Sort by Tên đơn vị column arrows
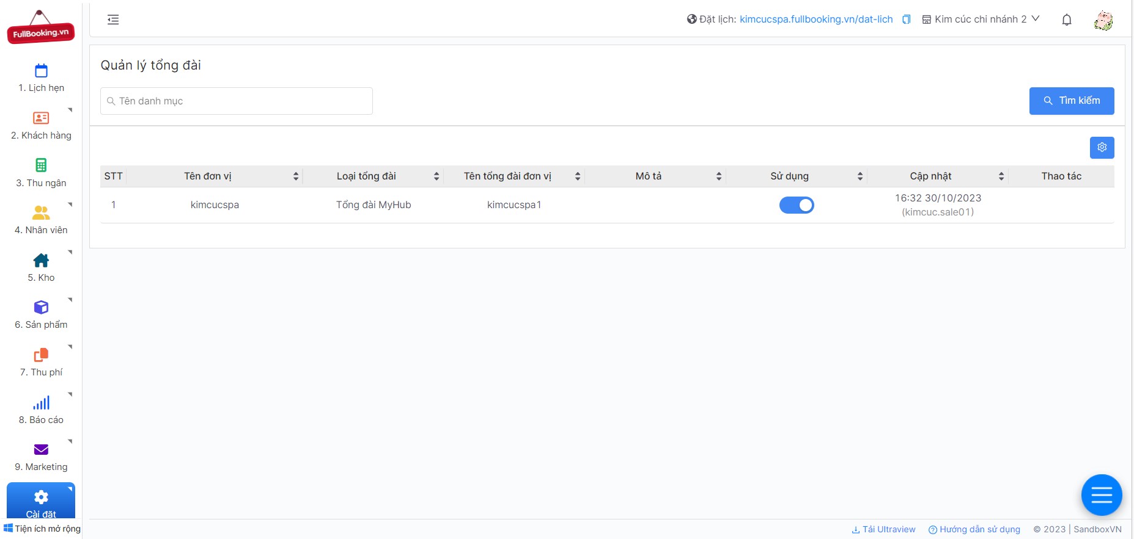This screenshot has width=1134, height=539. pyautogui.click(x=296, y=176)
